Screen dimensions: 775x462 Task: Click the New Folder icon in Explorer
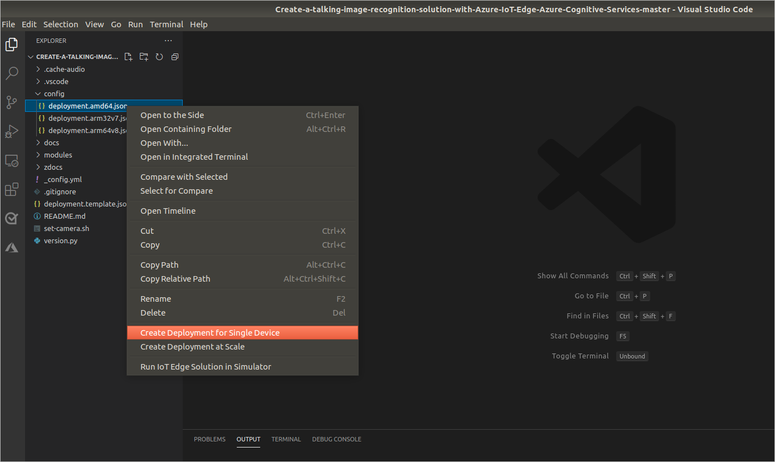click(144, 57)
